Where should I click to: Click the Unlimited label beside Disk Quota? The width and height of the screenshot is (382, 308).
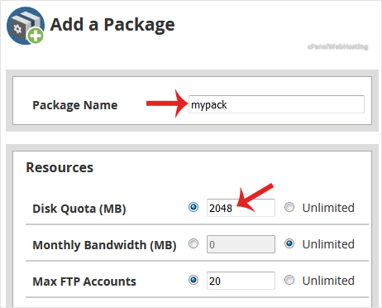328,208
